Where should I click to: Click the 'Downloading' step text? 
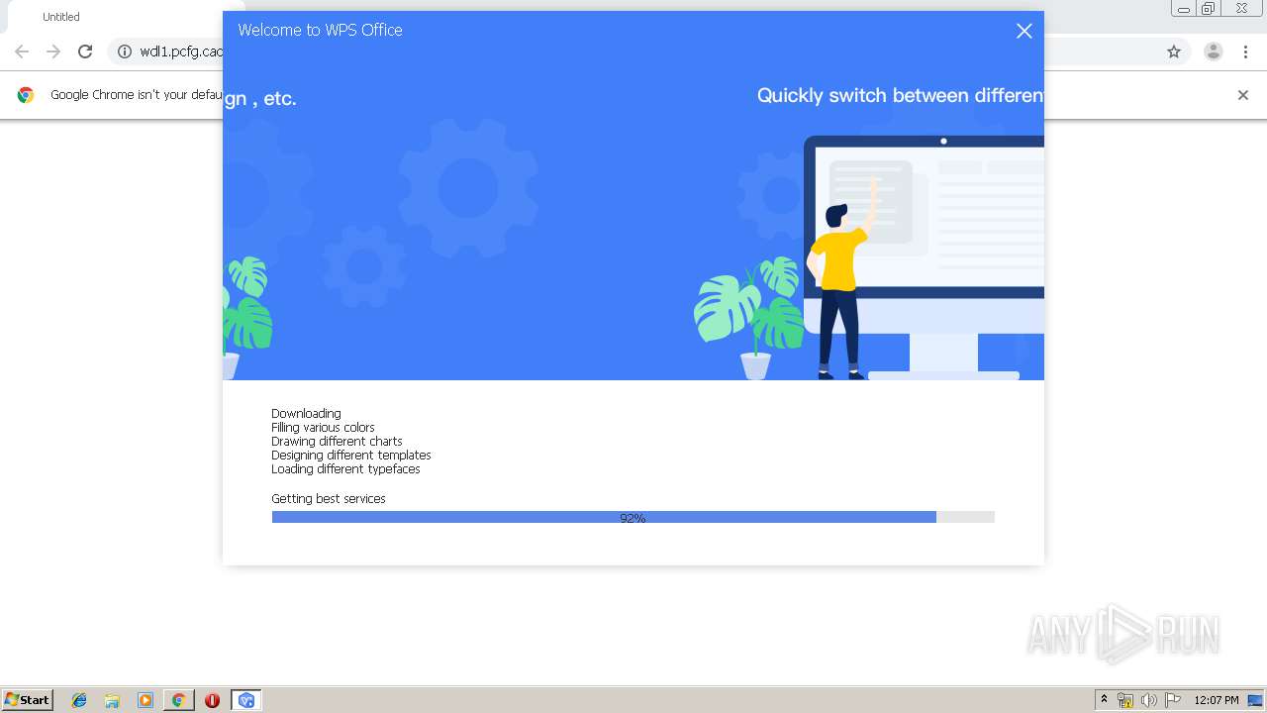(306, 414)
